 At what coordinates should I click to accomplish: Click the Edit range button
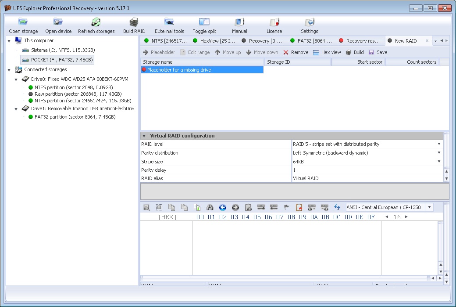point(195,52)
